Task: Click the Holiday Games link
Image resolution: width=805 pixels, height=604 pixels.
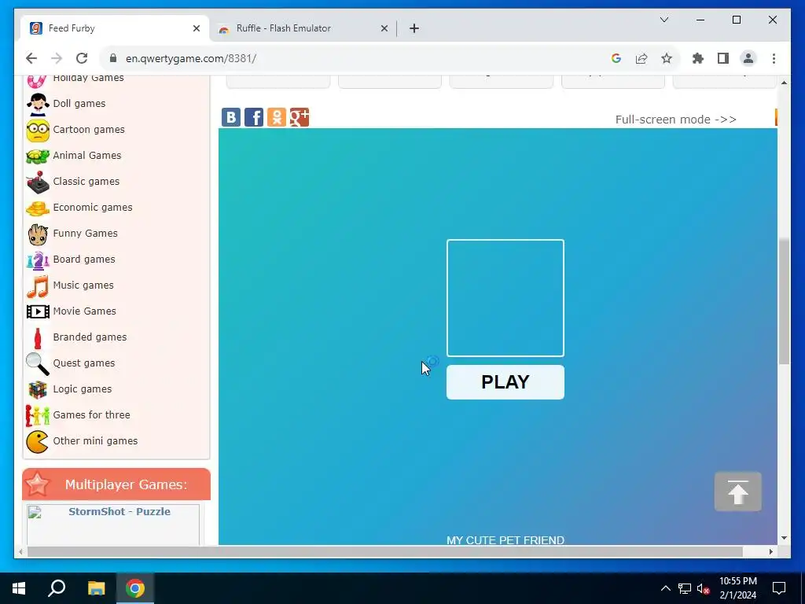Action: coord(88,78)
